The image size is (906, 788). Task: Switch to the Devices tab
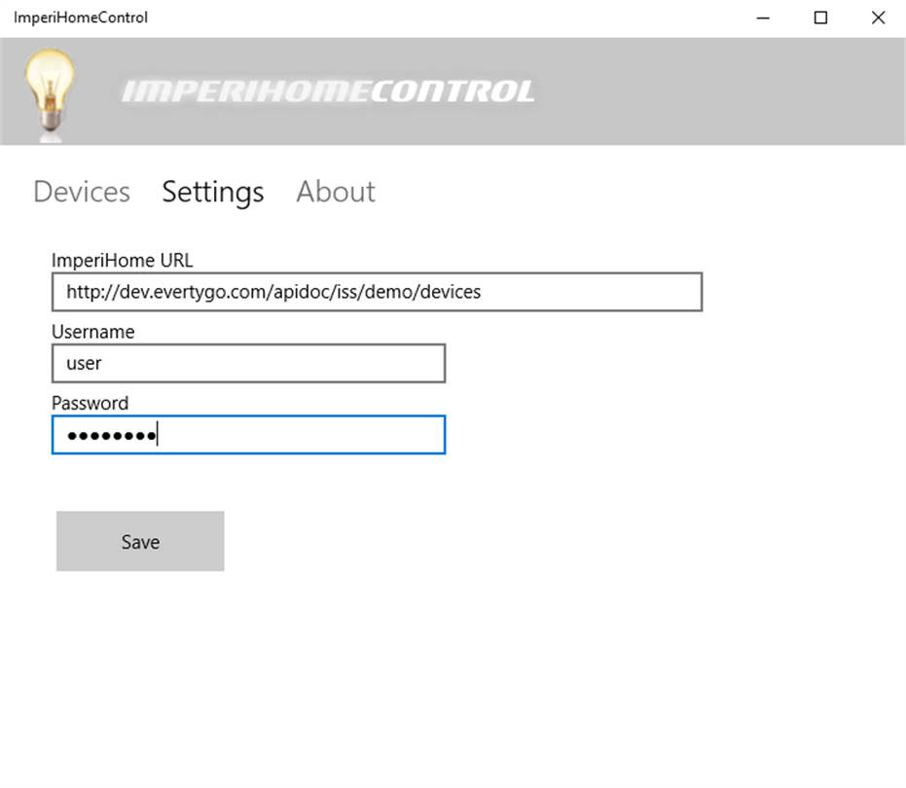[82, 192]
